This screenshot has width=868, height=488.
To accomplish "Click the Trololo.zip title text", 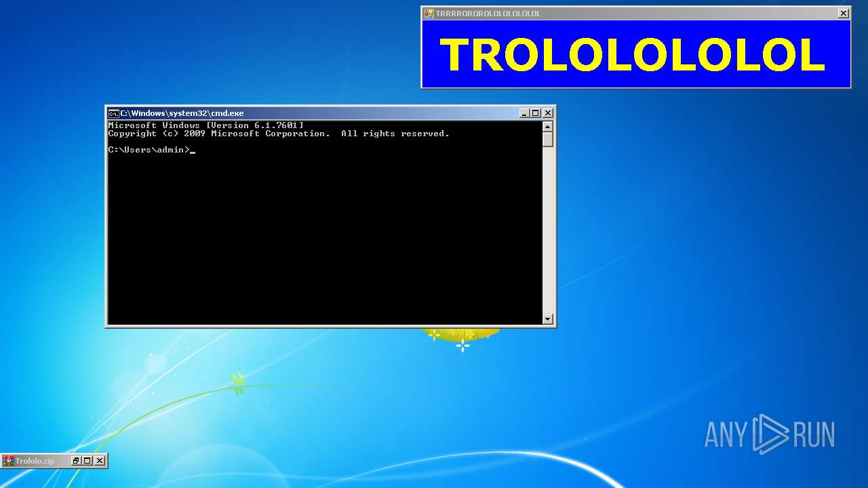I will (x=35, y=461).
